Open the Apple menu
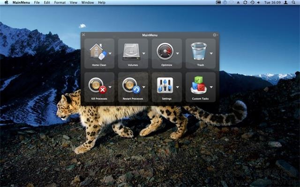 click(x=6, y=2)
